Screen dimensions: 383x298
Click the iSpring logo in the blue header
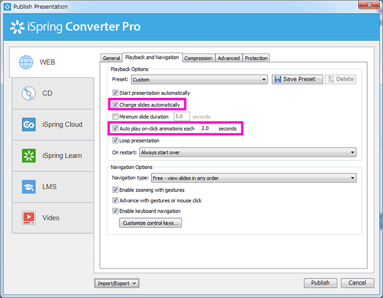(17, 27)
